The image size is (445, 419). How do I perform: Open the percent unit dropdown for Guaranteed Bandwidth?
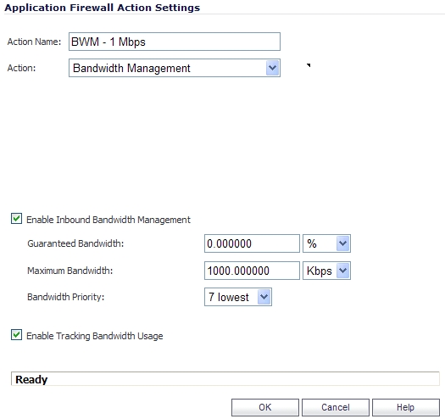326,243
